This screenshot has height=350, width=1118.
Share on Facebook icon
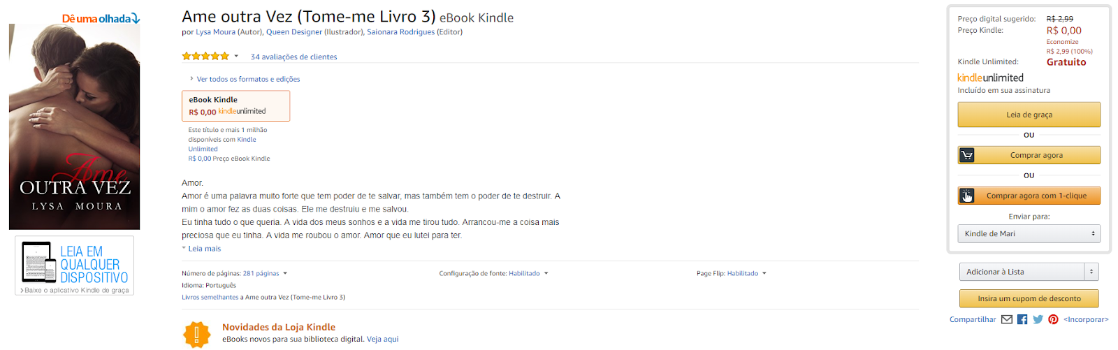1022,319
